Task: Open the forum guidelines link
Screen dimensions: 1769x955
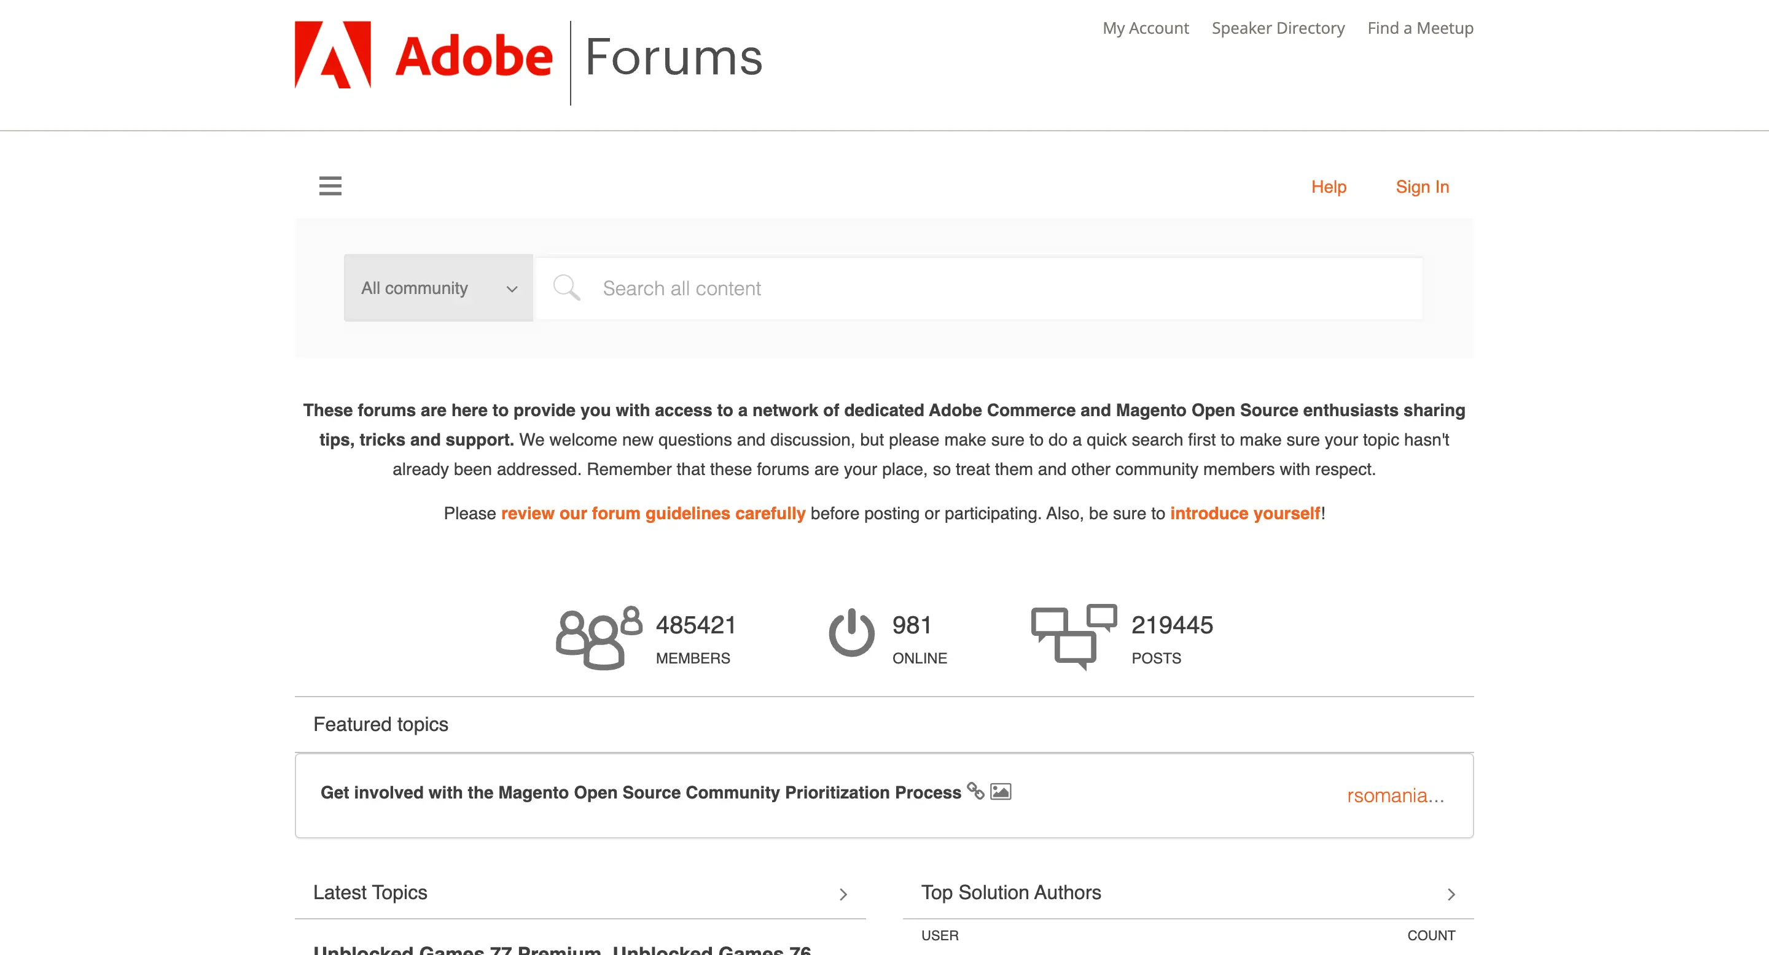Action: point(653,512)
